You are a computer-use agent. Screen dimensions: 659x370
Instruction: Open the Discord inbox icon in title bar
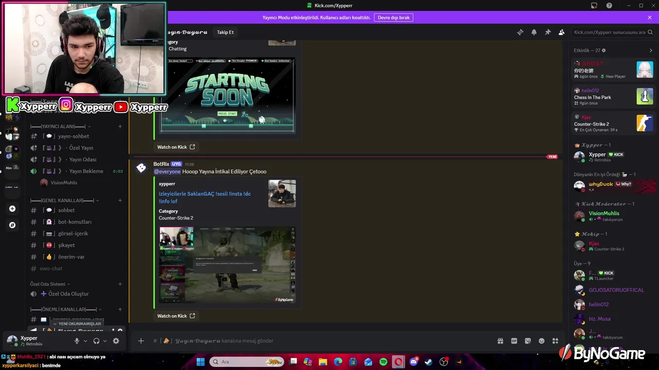pyautogui.click(x=594, y=6)
